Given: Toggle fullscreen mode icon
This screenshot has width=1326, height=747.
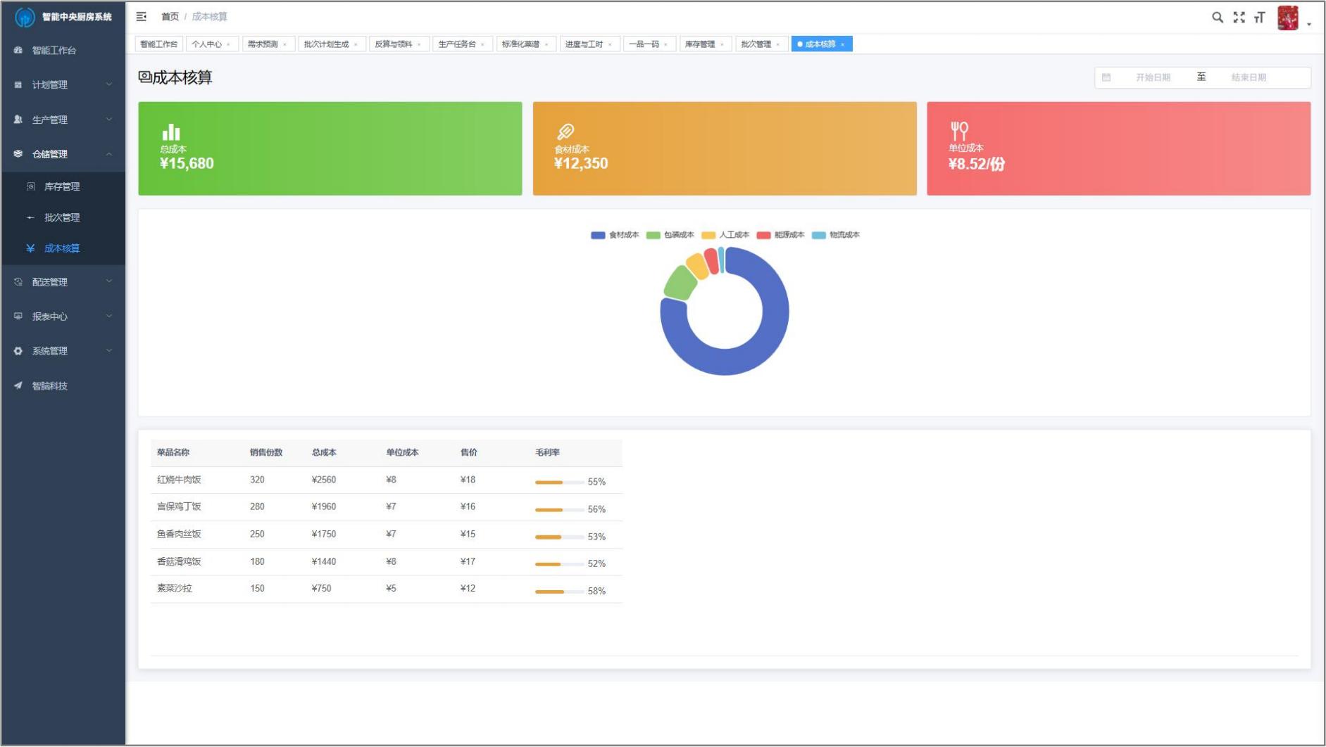Looking at the screenshot, I should pos(1239,18).
